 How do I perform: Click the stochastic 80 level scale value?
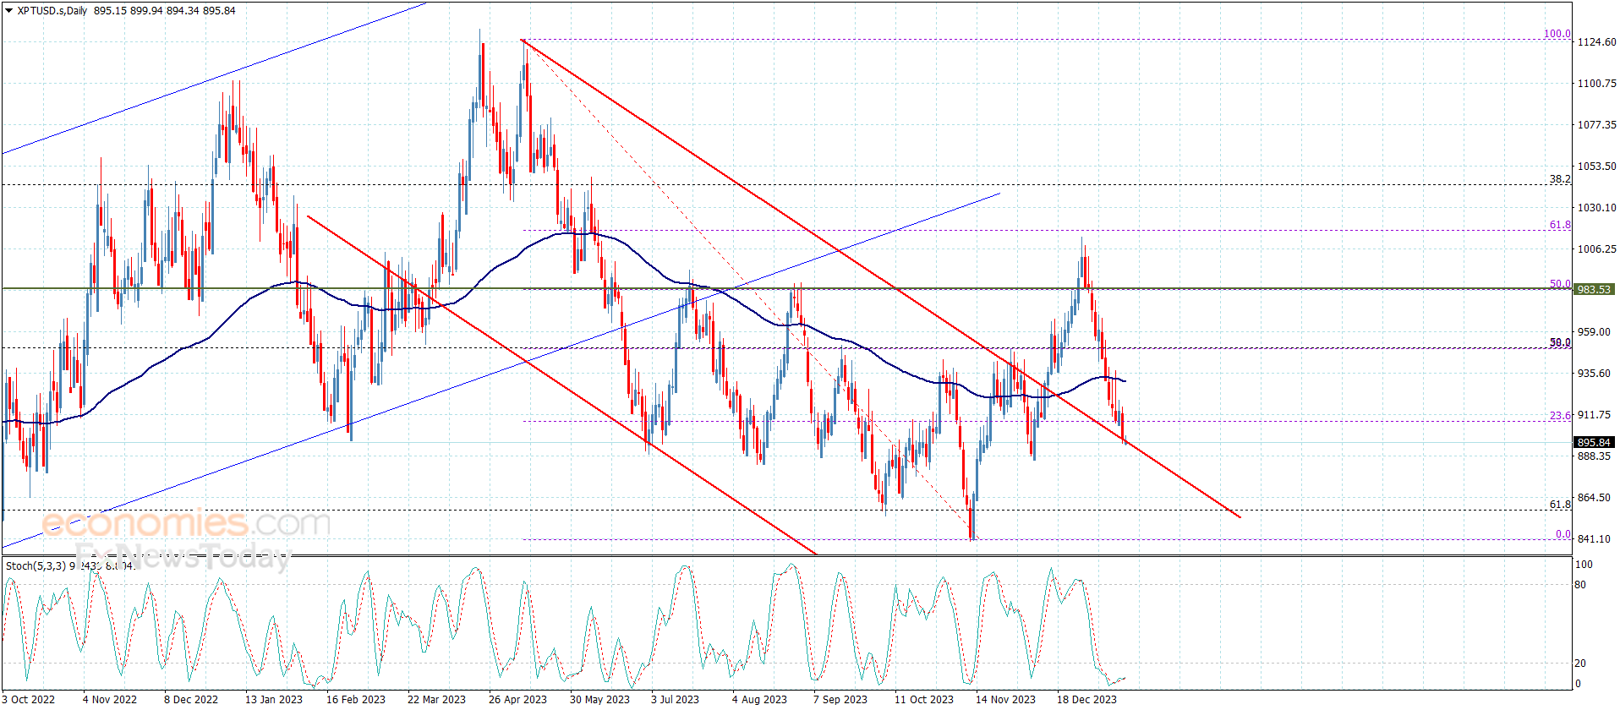(1580, 585)
